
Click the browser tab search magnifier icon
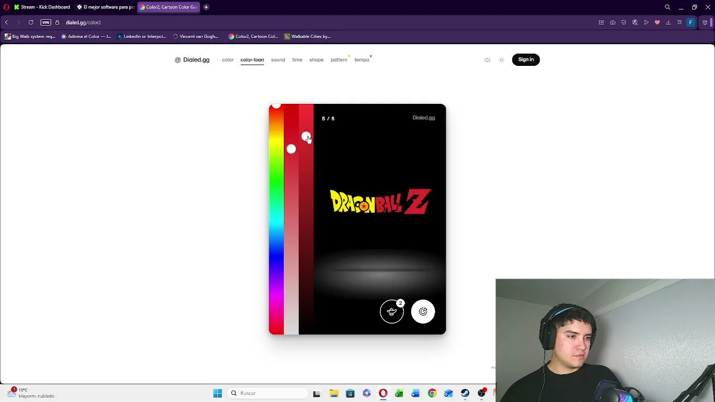coord(668,7)
